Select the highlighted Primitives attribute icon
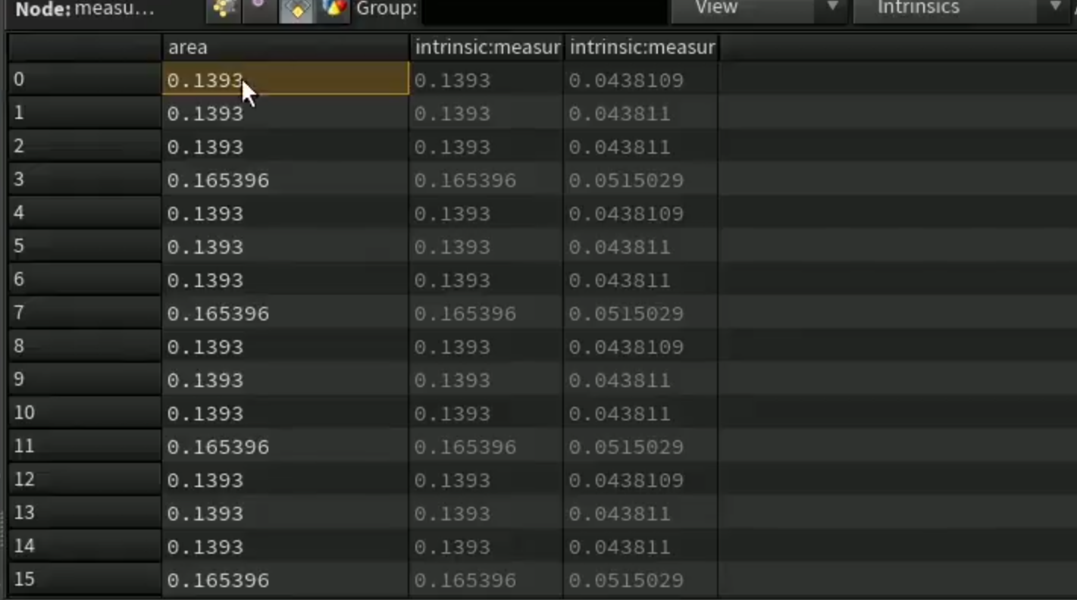 (x=296, y=8)
